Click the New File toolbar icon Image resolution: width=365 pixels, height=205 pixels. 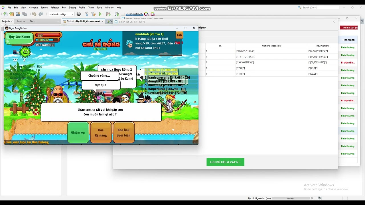tap(5, 14)
